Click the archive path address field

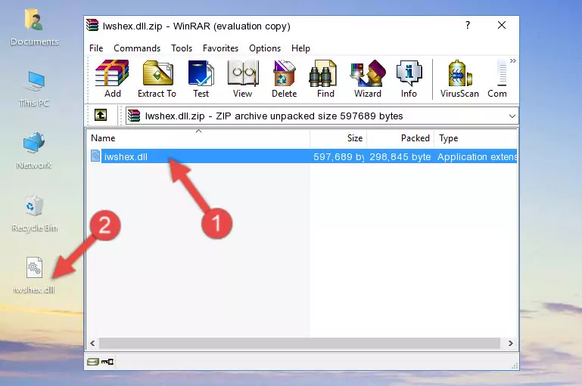coord(322,116)
